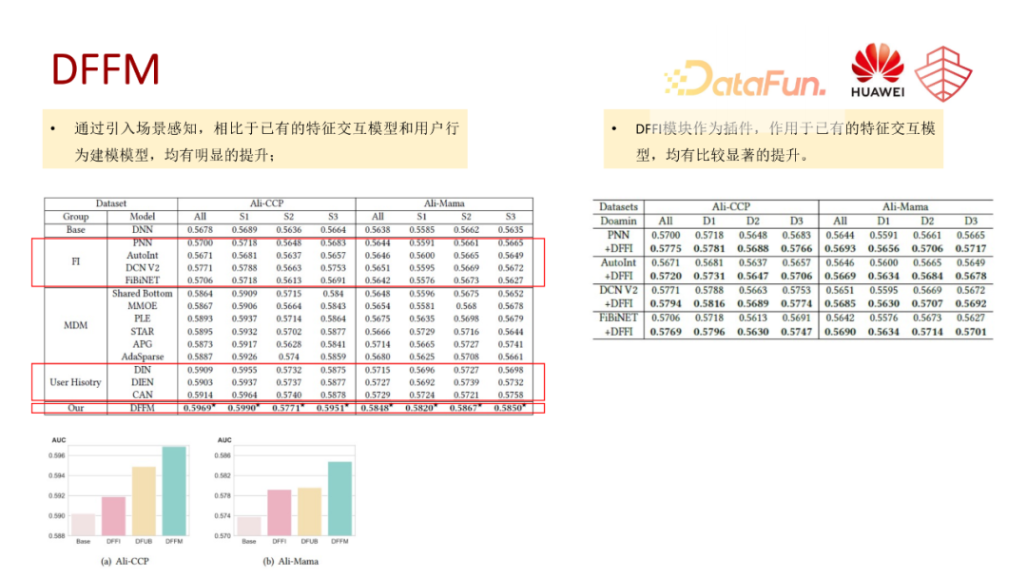
Task: Click the teal DFFM bar in Ali-Mama chart
Action: (x=339, y=498)
